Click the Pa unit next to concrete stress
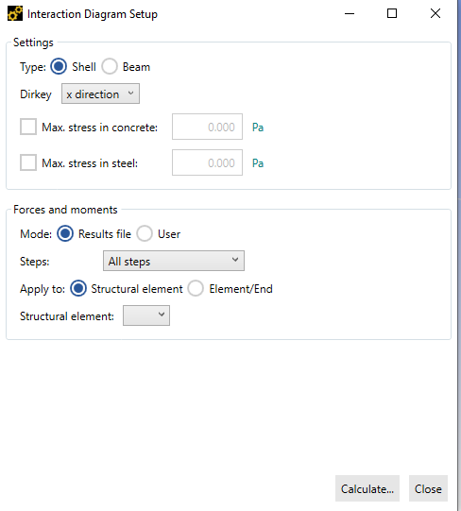The width and height of the screenshot is (461, 511). pyautogui.click(x=258, y=128)
